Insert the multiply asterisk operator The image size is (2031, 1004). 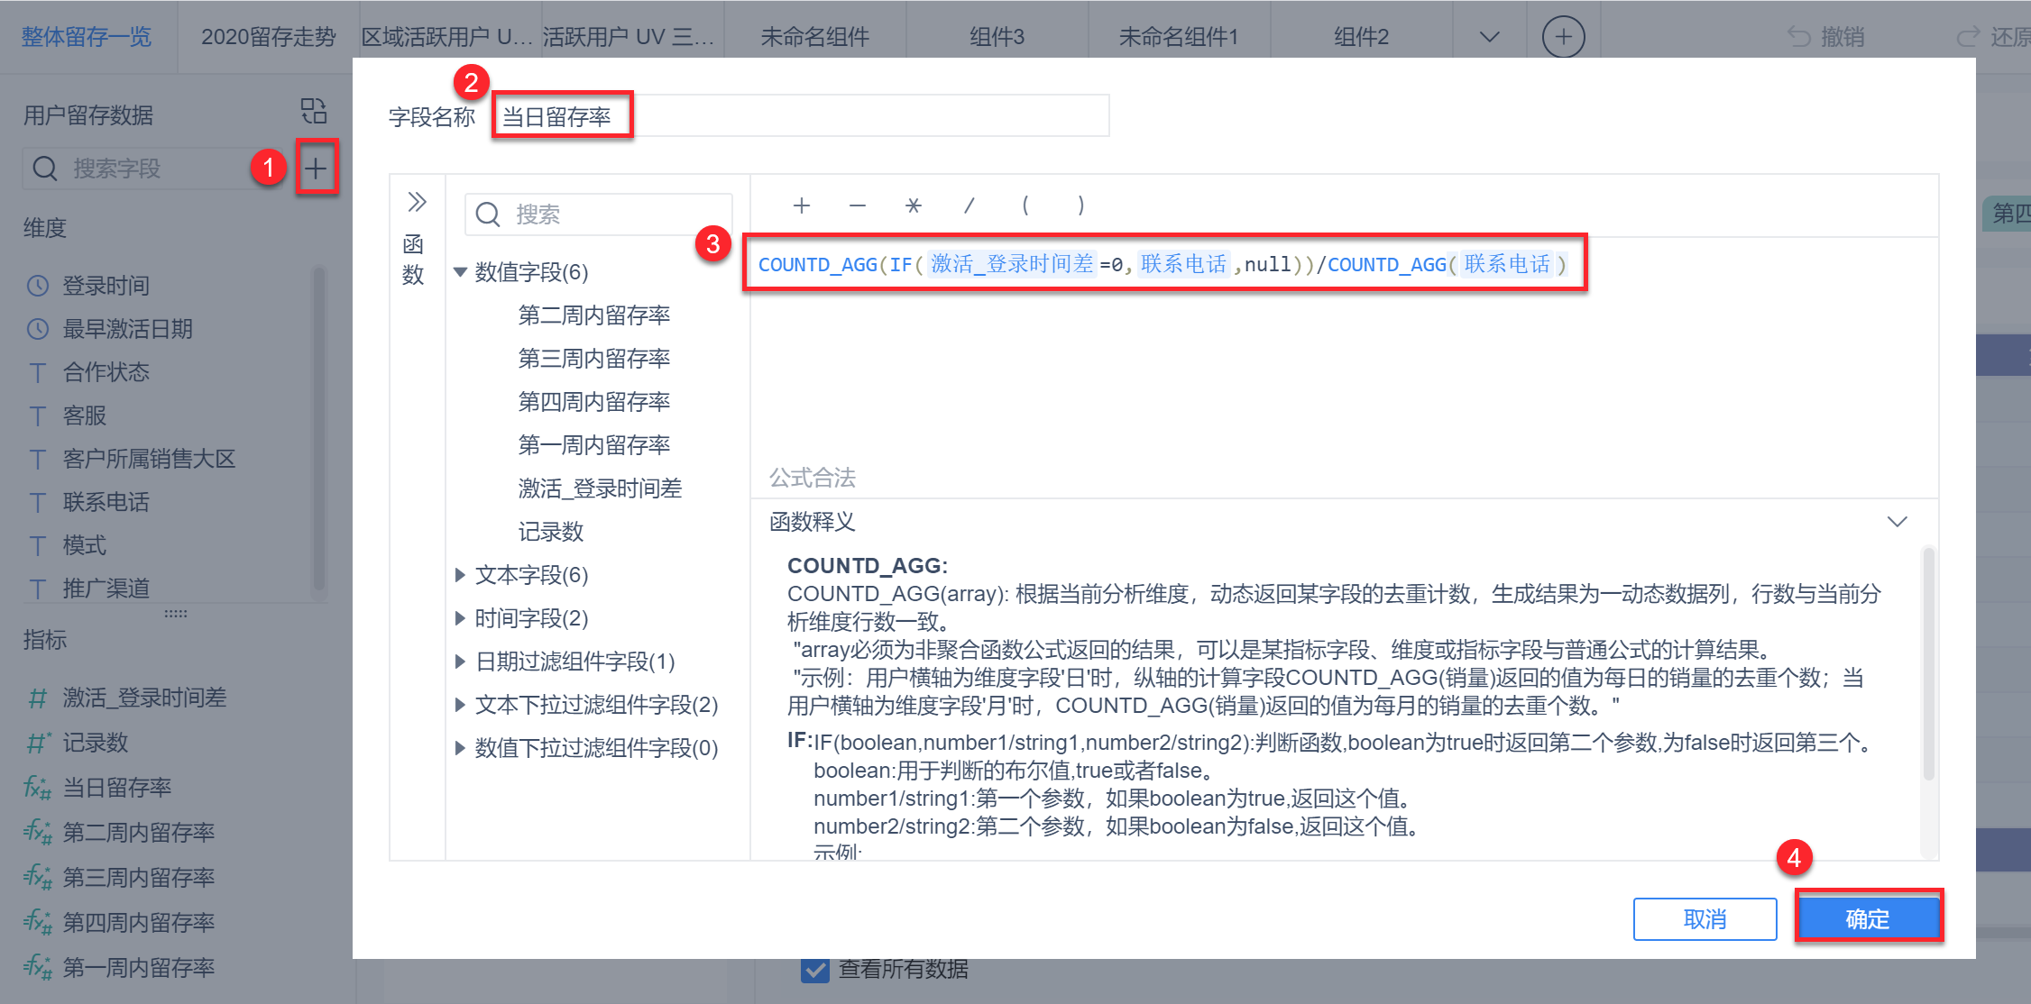pyautogui.click(x=913, y=206)
